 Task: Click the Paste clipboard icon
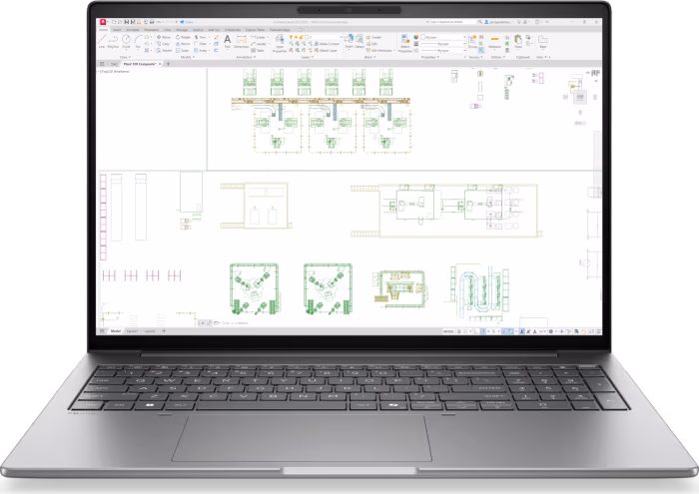click(x=518, y=41)
